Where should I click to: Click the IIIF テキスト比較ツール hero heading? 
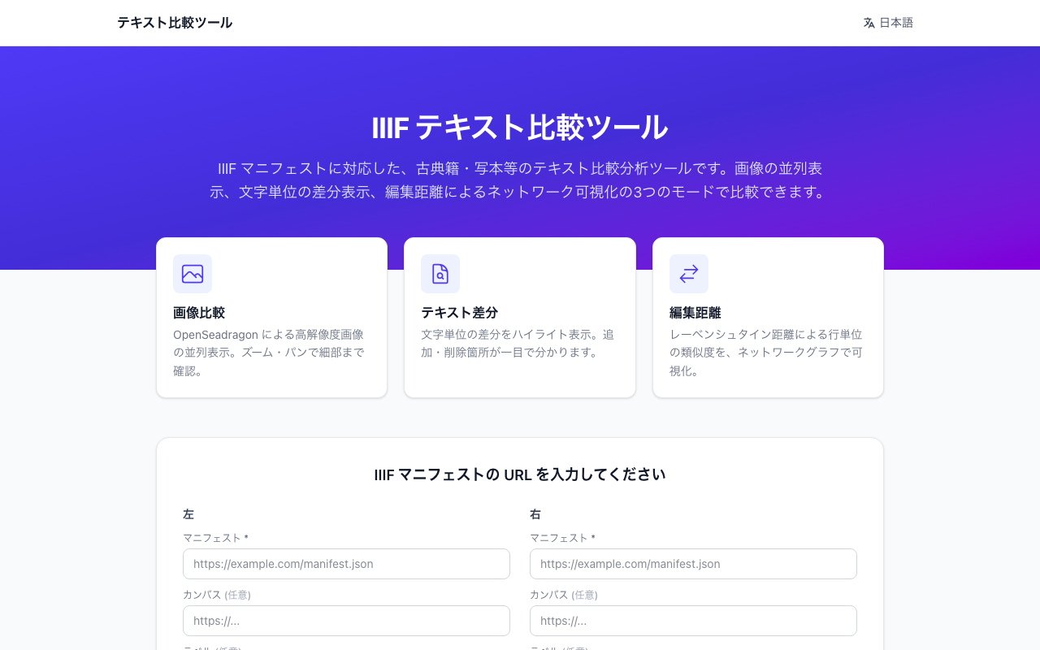tap(520, 128)
